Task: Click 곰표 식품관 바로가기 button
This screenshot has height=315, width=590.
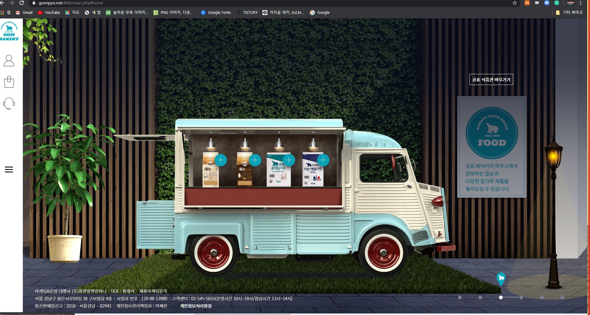Action: [x=491, y=79]
